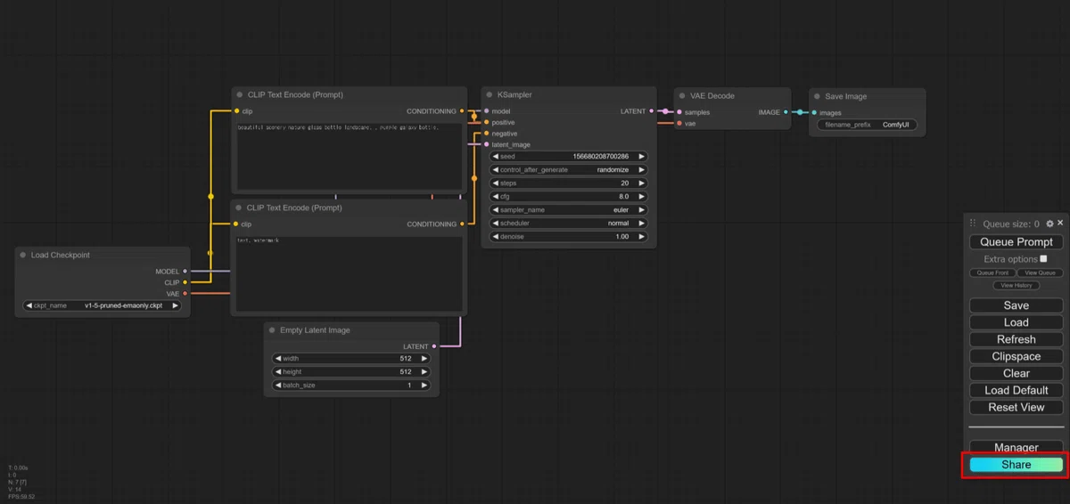
Task: Collapse the Load Checkpoint node dot
Action: coord(23,255)
